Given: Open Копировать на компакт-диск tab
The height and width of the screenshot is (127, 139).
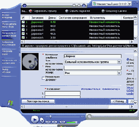Looking at the screenshot, I should 9,62.
